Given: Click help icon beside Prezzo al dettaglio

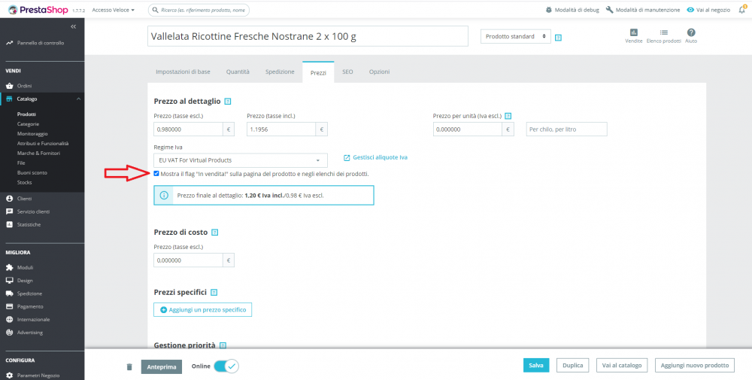Looking at the screenshot, I should [228, 102].
